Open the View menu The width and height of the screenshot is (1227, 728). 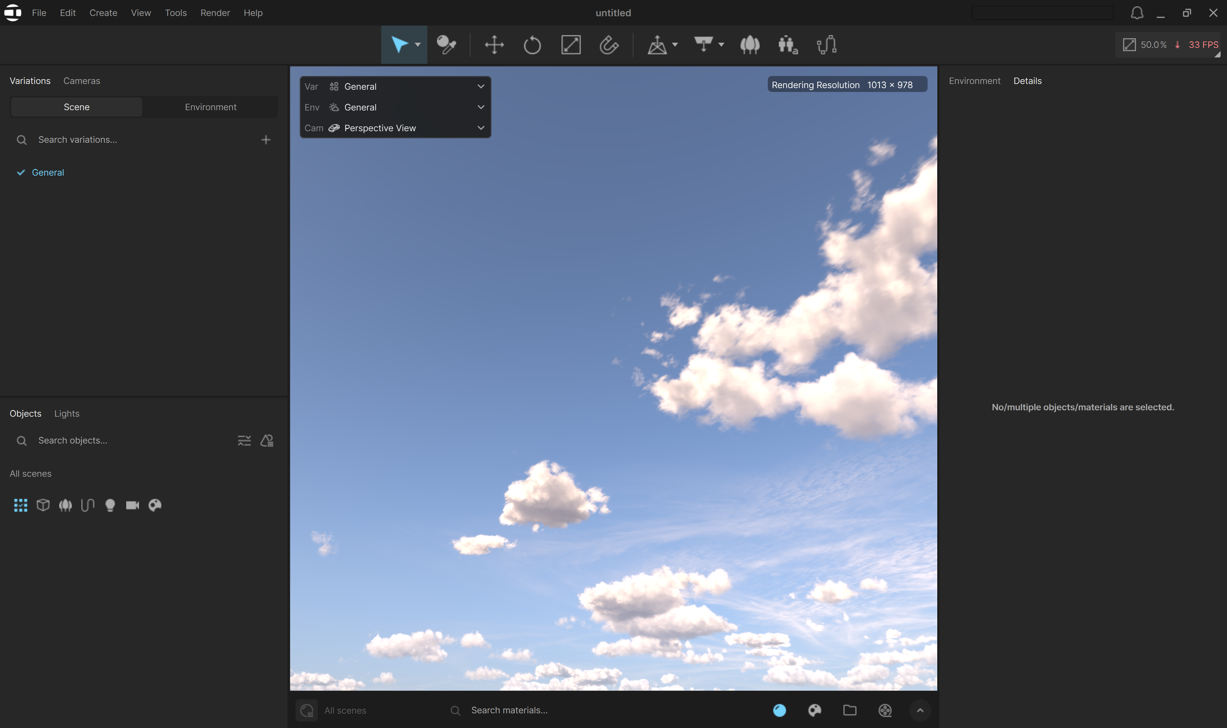coord(141,13)
